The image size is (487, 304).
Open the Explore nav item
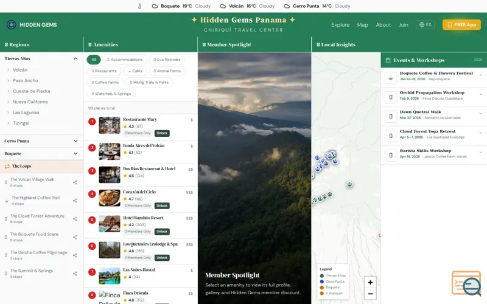tap(340, 25)
